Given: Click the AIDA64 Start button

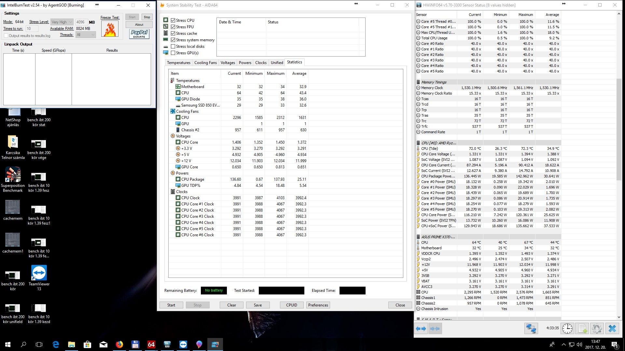Looking at the screenshot, I should 171,305.
